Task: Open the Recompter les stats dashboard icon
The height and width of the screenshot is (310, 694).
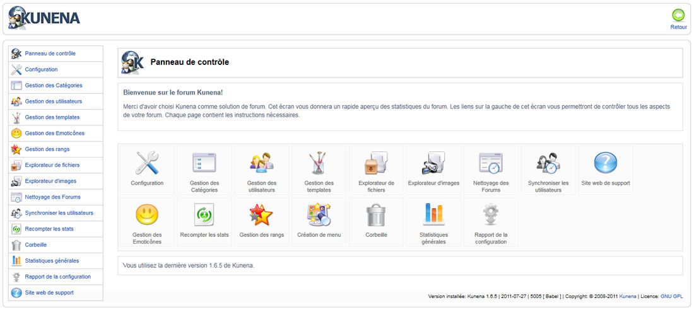Action: 204,214
